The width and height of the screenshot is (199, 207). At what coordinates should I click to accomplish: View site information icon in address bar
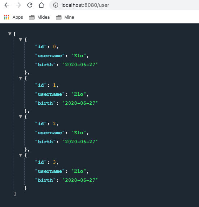coord(56,5)
